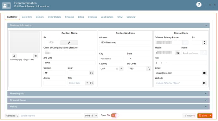Click the Dear text field

78,73
